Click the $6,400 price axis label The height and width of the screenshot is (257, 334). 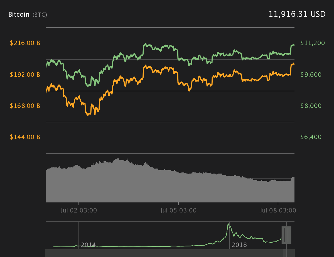[311, 137]
